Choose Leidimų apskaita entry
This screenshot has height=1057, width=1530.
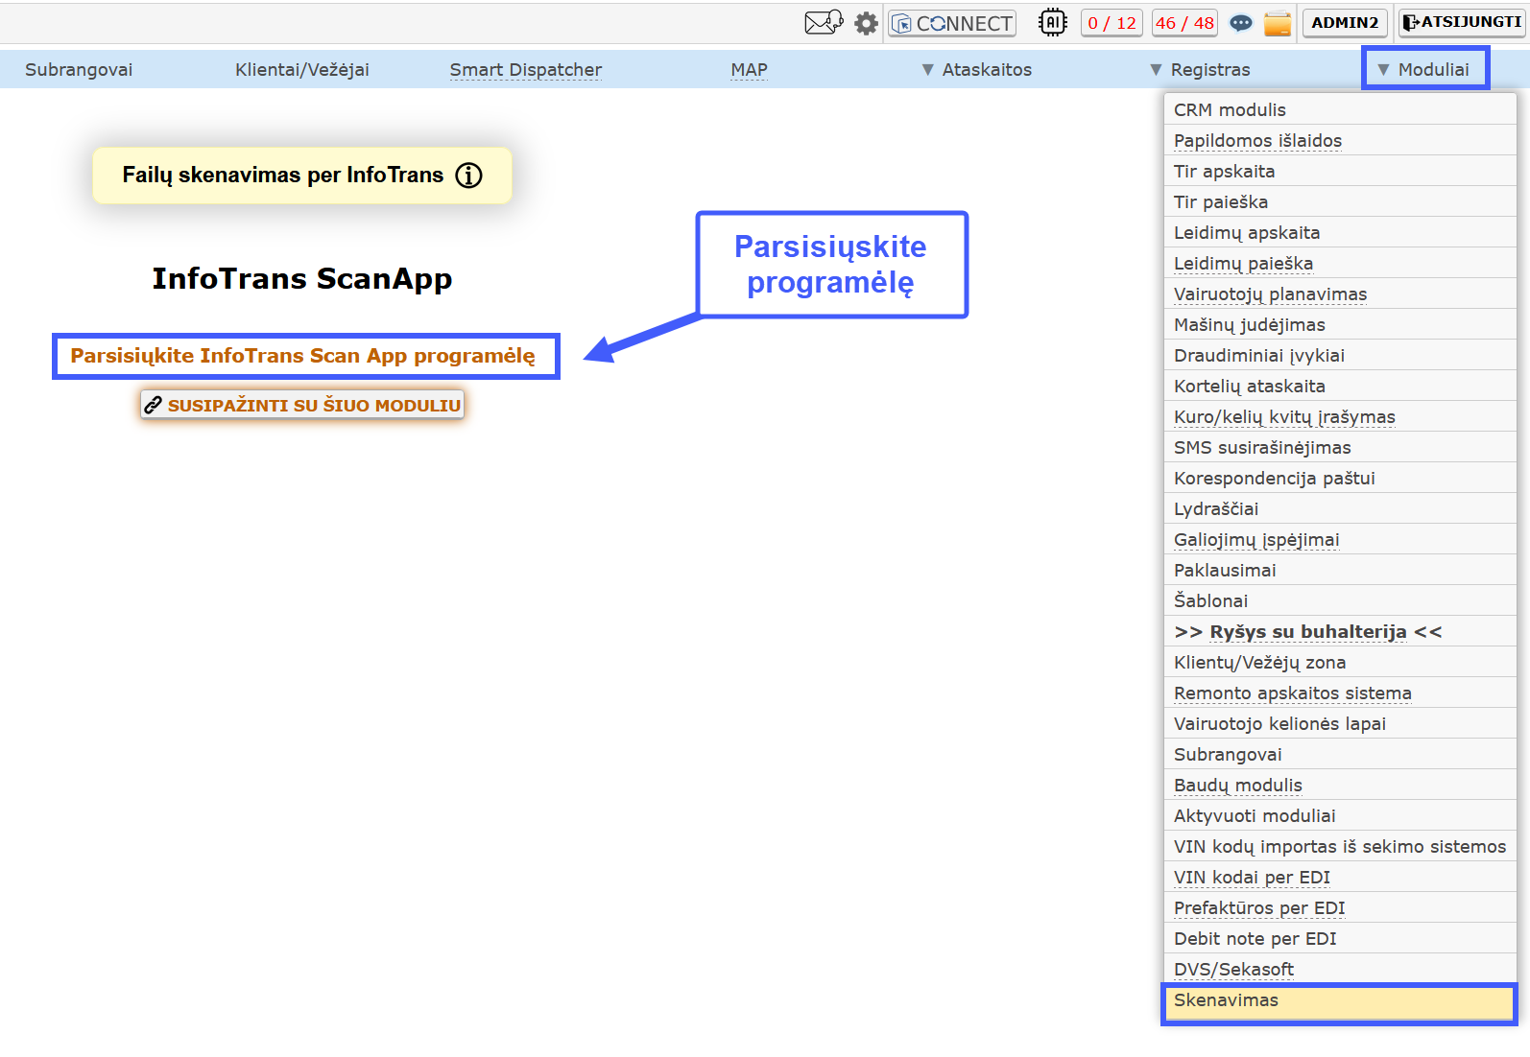point(1339,232)
